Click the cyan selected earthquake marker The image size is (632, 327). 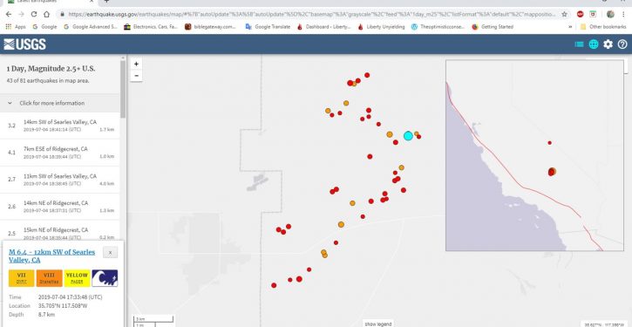click(x=408, y=135)
